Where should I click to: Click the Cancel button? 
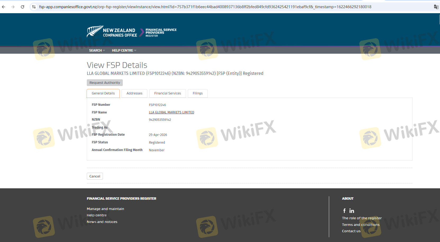tap(95, 176)
